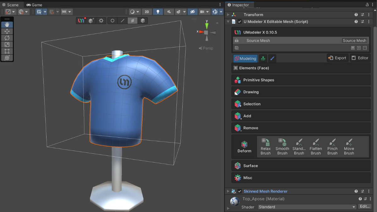Switch to the Game tab
The width and height of the screenshot is (377, 212).
(x=34, y=5)
